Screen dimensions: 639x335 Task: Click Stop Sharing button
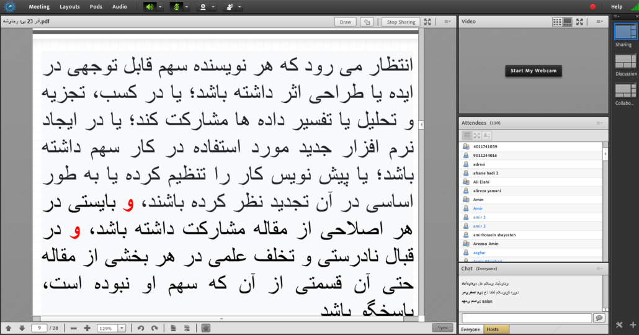click(401, 22)
